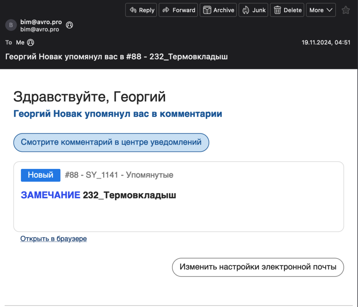Open the "ЗАМЕЧАНИЕ" link
The image size is (358, 307).
coord(50,195)
